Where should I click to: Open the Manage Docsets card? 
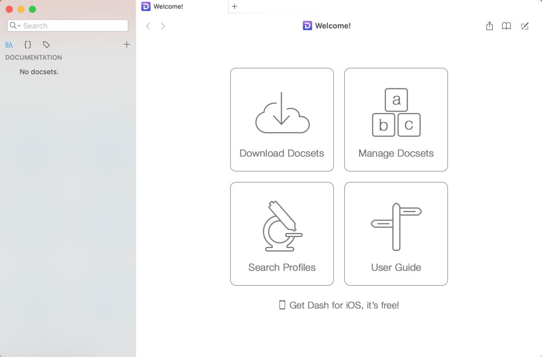(396, 120)
